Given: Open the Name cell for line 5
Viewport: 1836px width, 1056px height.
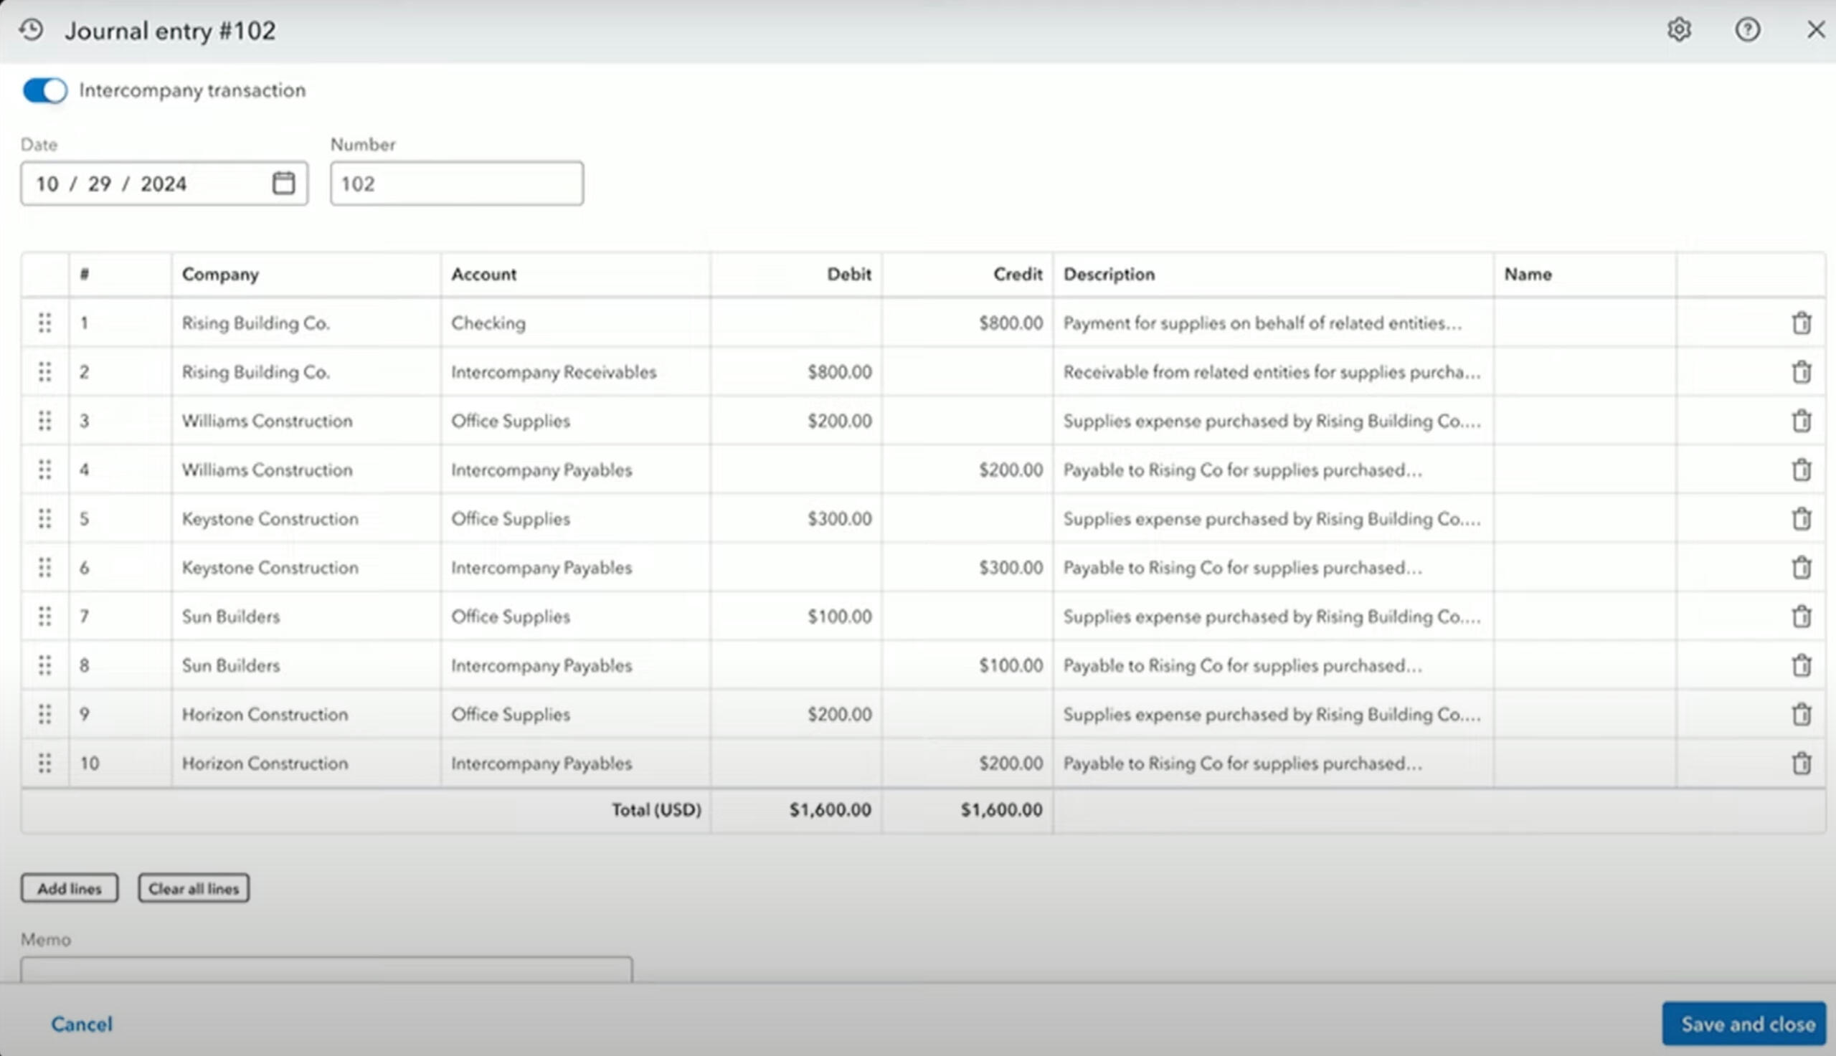Looking at the screenshot, I should pyautogui.click(x=1584, y=518).
